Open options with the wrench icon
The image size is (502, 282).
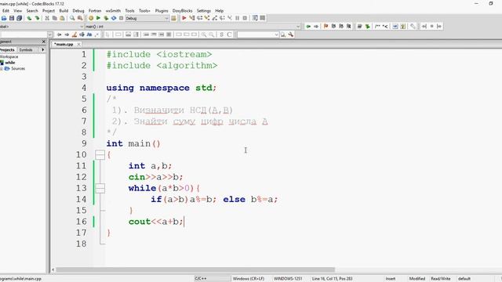[x=291, y=34]
